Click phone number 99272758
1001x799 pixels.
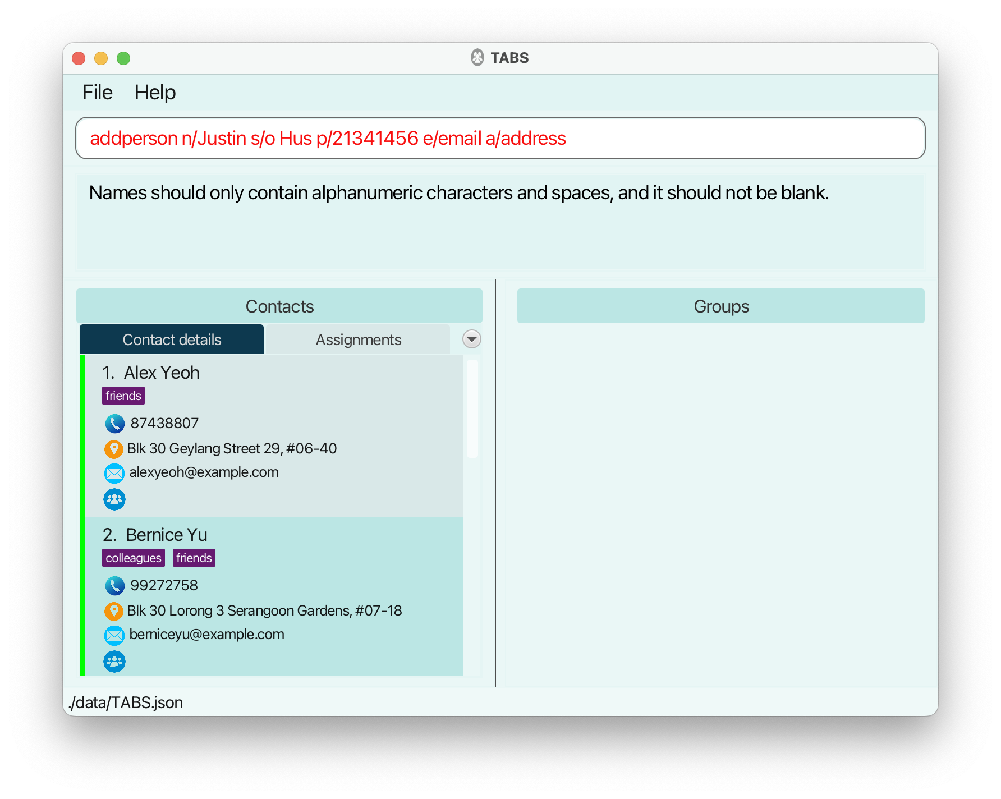tap(164, 585)
